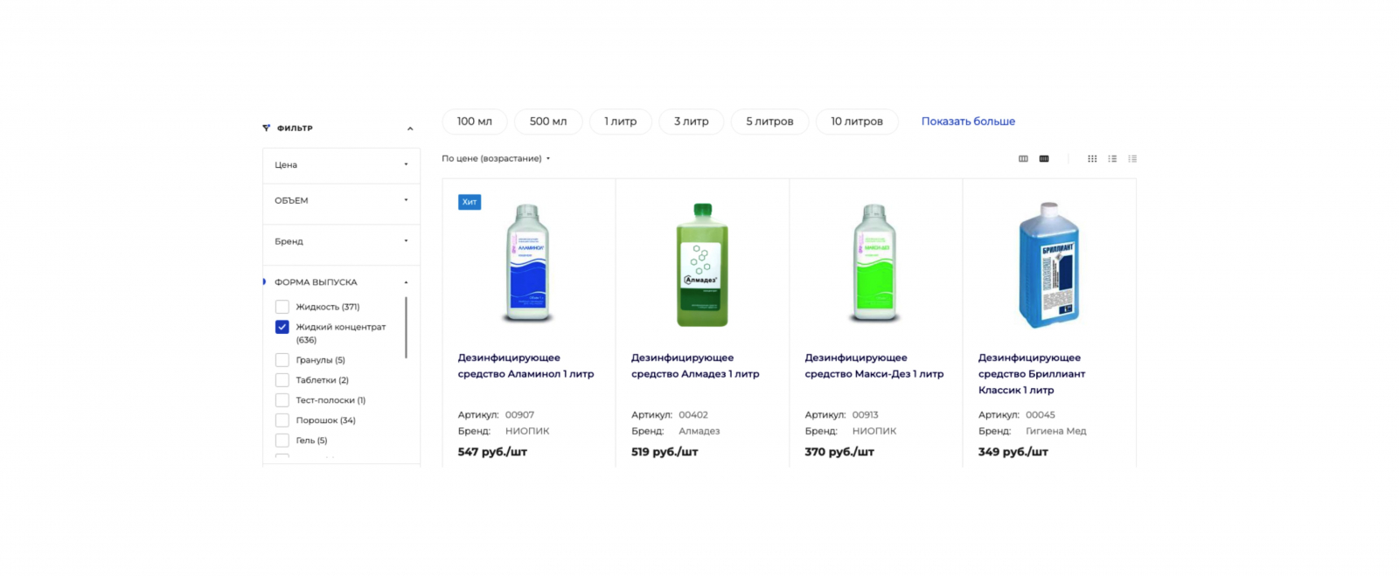Screen dimensions: 1399x576
Task: Select the compact price-list view icon
Action: click(x=1132, y=159)
